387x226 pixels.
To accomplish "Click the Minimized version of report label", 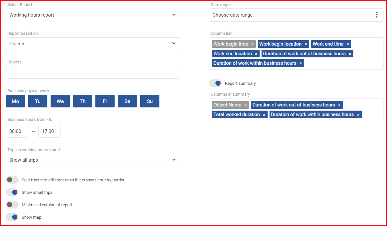I will click(x=47, y=205).
